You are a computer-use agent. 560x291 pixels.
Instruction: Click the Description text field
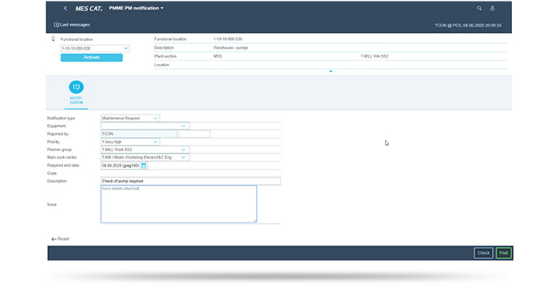click(191, 181)
